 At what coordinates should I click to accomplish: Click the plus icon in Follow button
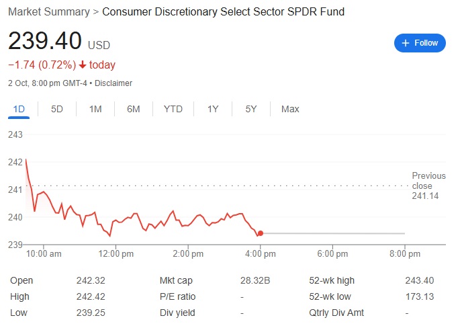coord(405,43)
